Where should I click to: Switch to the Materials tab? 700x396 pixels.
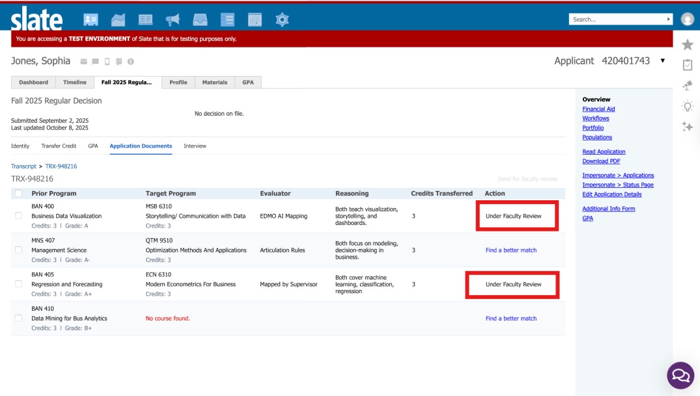click(x=215, y=83)
